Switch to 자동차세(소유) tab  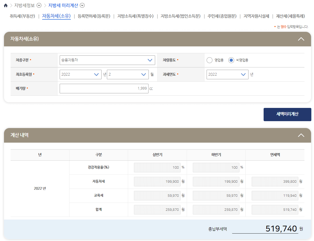[56, 16]
